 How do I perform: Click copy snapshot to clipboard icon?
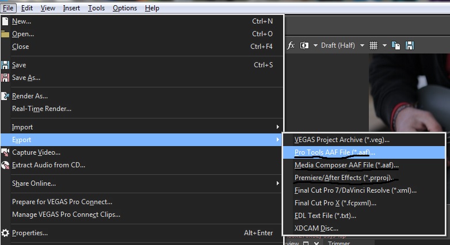click(396, 45)
